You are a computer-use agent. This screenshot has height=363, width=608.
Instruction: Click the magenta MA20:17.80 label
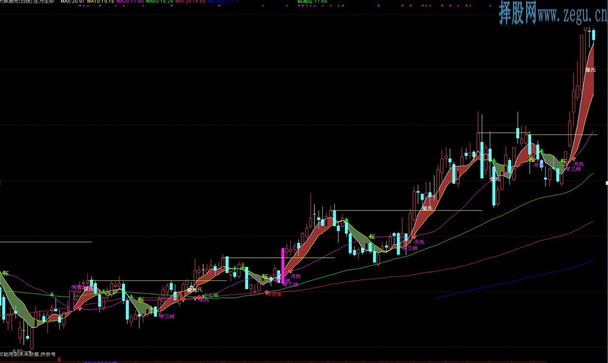click(130, 2)
